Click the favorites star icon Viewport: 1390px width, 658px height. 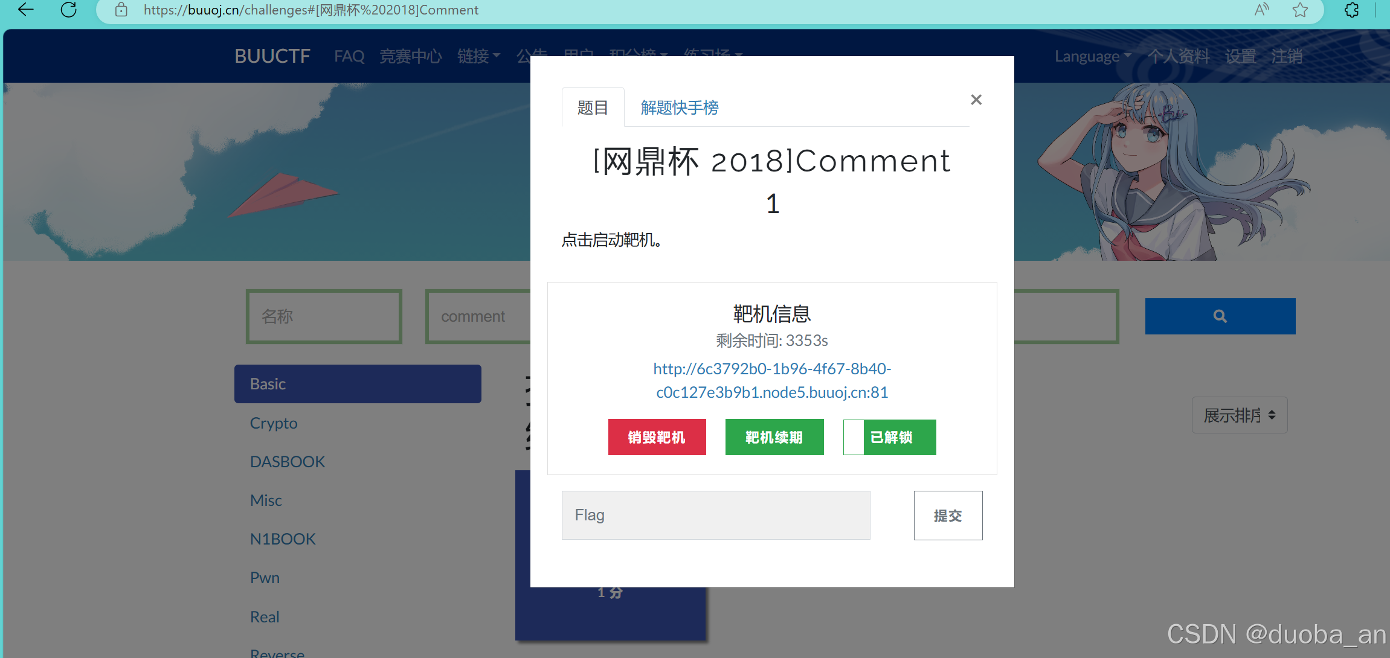click(1300, 10)
